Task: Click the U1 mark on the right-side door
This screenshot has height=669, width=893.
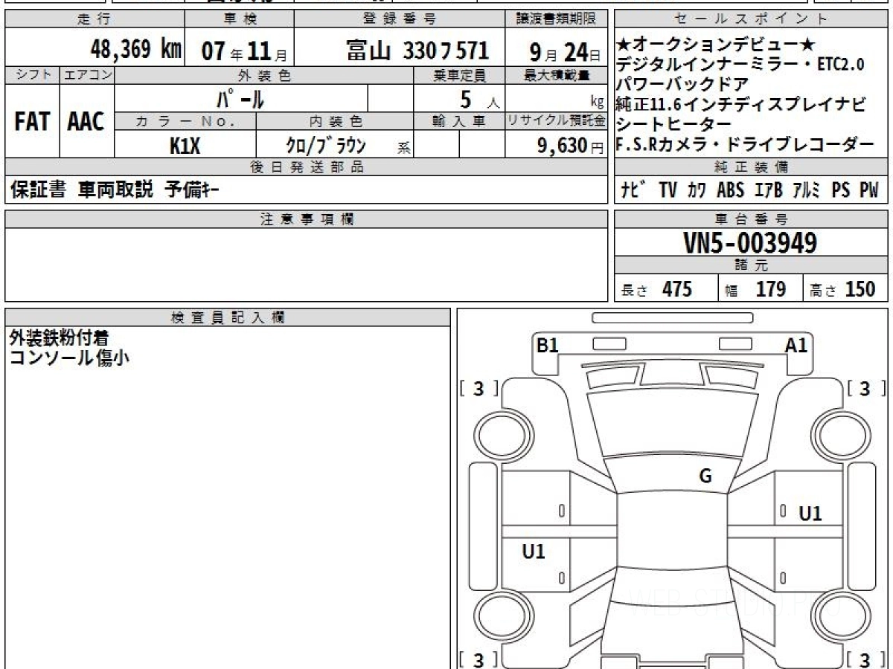Action: pyautogui.click(x=810, y=514)
